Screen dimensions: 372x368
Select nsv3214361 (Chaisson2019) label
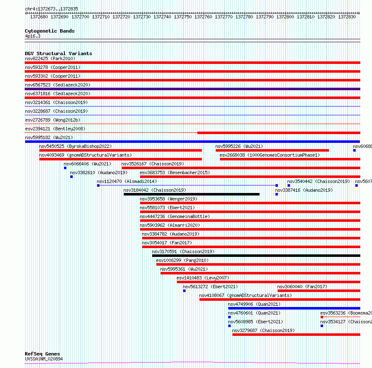(x=56, y=102)
